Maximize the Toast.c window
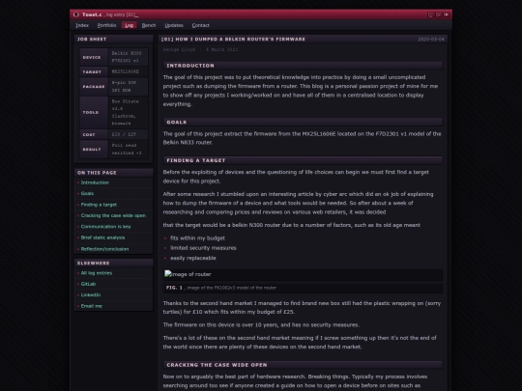Viewport: 522px width, 391px height. point(439,14)
